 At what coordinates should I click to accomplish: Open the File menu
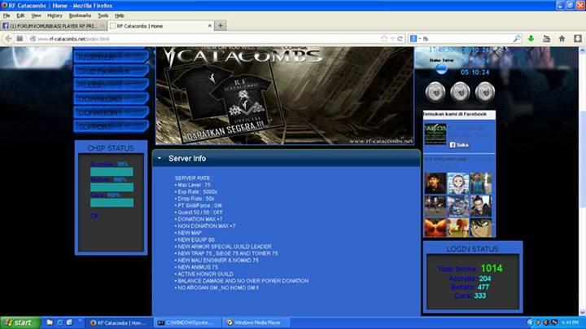(7, 15)
